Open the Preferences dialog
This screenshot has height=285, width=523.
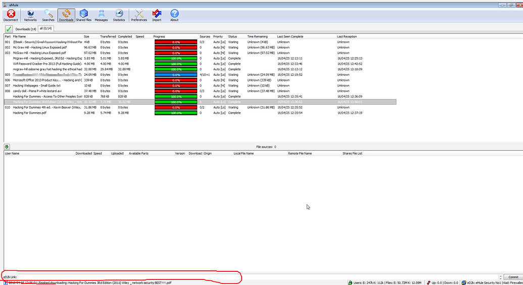[139, 15]
